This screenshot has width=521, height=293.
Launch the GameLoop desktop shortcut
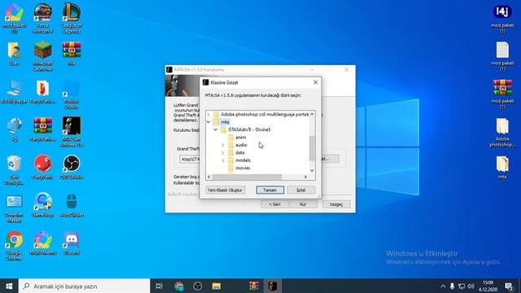point(43,205)
